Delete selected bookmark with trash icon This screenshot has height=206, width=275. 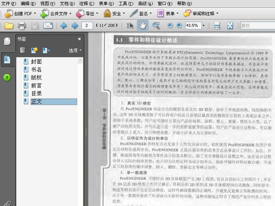(x=22, y=50)
